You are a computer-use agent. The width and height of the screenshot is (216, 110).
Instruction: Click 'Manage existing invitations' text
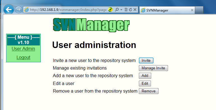click(x=80, y=68)
